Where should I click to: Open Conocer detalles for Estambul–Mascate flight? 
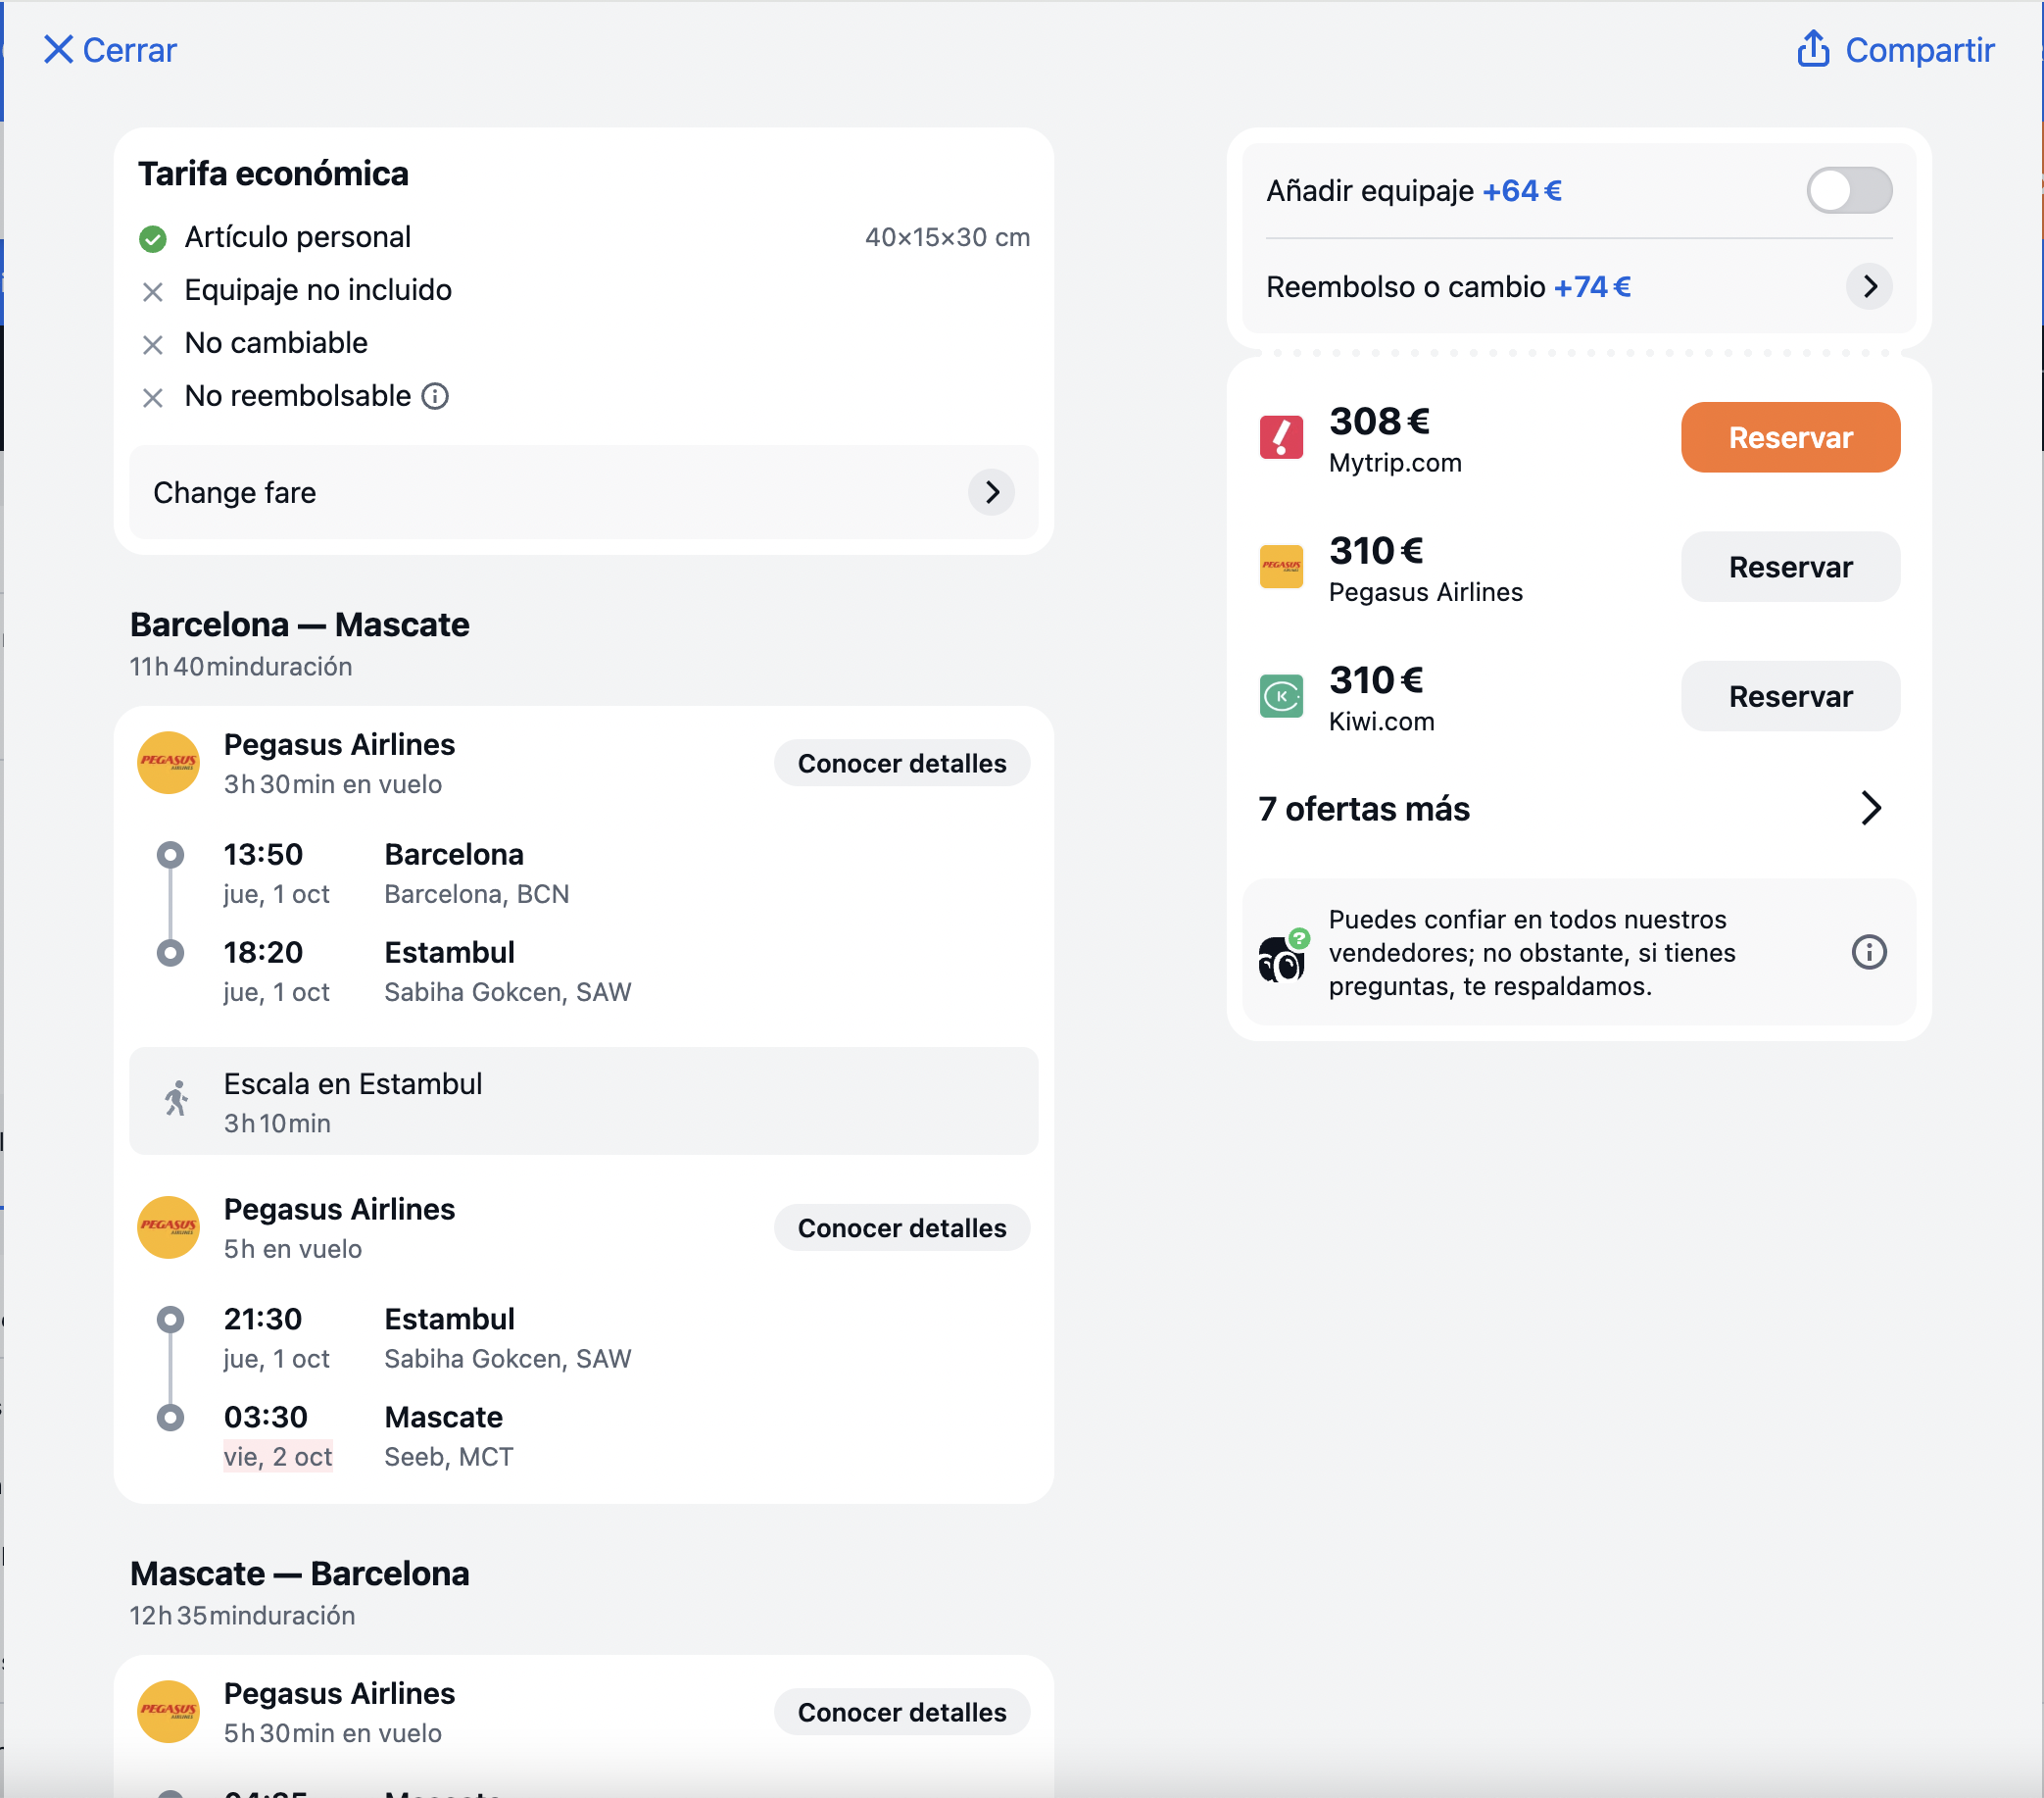click(901, 1227)
